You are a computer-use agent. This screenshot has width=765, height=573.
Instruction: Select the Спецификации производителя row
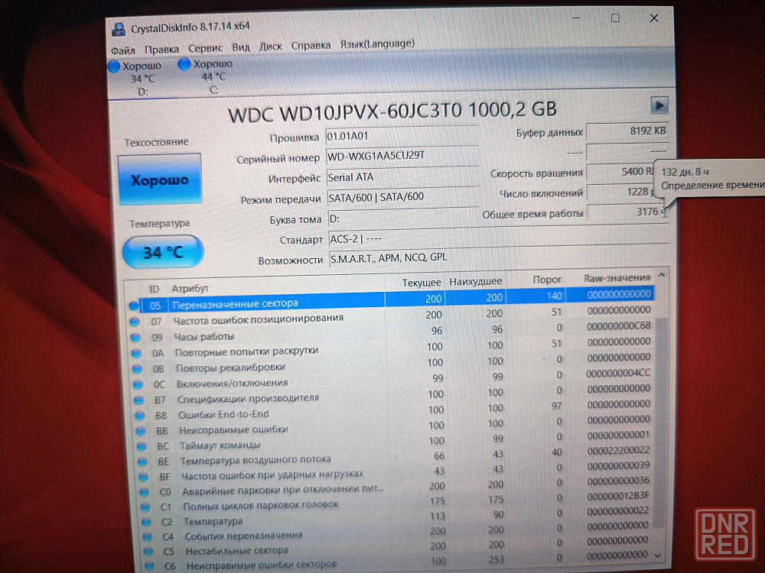pos(392,394)
